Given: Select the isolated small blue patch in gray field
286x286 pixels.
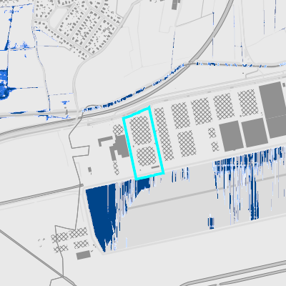Looking at the screenshot, I should pyautogui.click(x=211, y=222).
